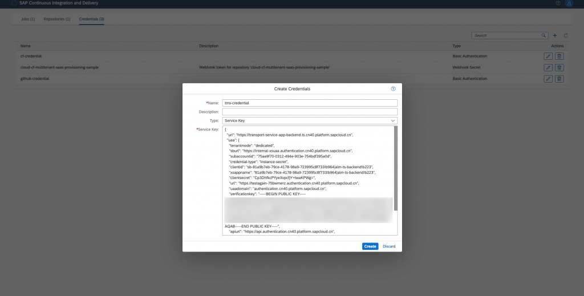Open help in Create Credentials dialog
Image resolution: width=584 pixels, height=296 pixels.
coord(393,88)
